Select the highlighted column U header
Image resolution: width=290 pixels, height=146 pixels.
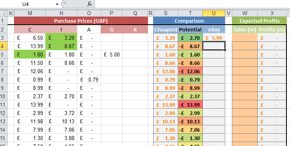[x=214, y=13]
